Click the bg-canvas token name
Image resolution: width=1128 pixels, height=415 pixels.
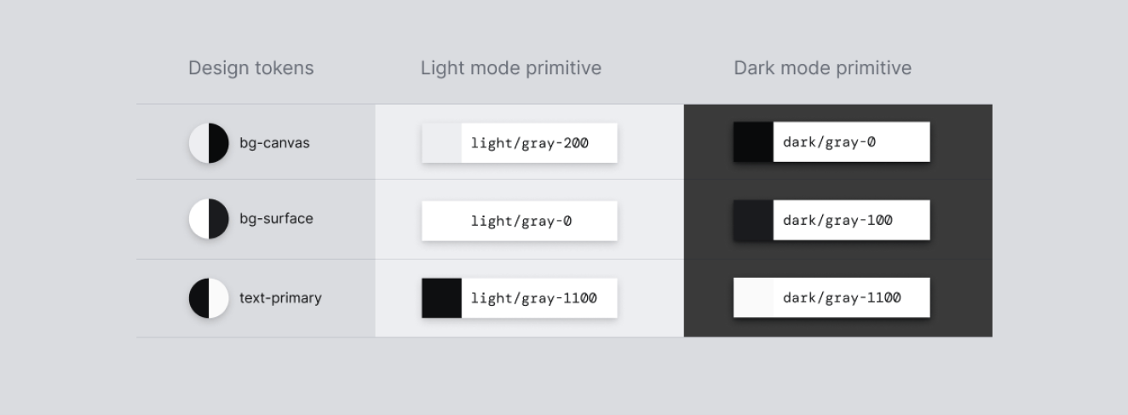274,142
